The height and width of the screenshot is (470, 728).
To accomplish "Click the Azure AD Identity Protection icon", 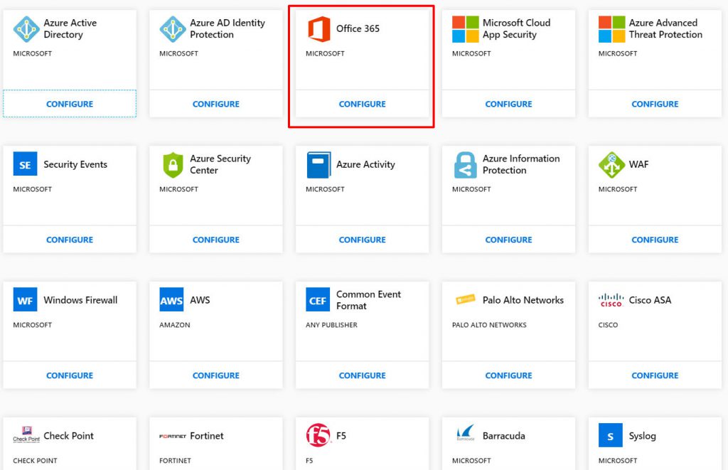I will pyautogui.click(x=173, y=28).
